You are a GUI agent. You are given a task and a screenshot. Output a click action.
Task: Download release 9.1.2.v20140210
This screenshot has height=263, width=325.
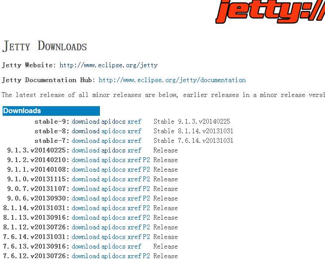coord(86,160)
